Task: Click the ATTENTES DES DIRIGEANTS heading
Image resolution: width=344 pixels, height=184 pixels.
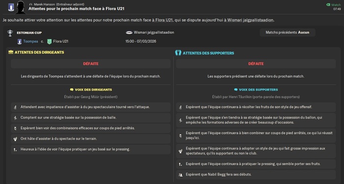Action: [39, 53]
